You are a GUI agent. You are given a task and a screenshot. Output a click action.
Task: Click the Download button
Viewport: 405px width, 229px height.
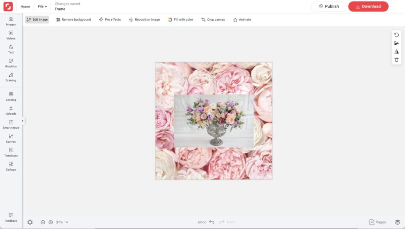(x=368, y=6)
